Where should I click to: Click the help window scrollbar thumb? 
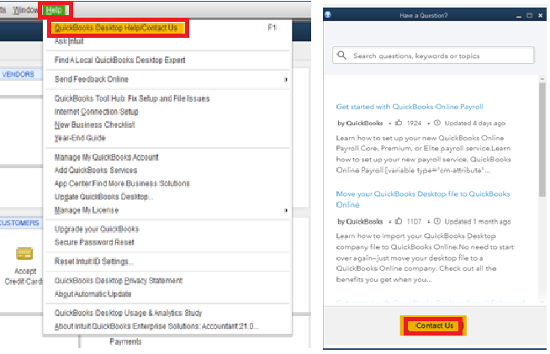point(542,140)
